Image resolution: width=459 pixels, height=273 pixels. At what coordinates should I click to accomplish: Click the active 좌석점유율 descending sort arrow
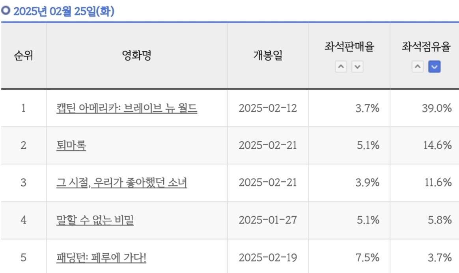[x=434, y=67]
